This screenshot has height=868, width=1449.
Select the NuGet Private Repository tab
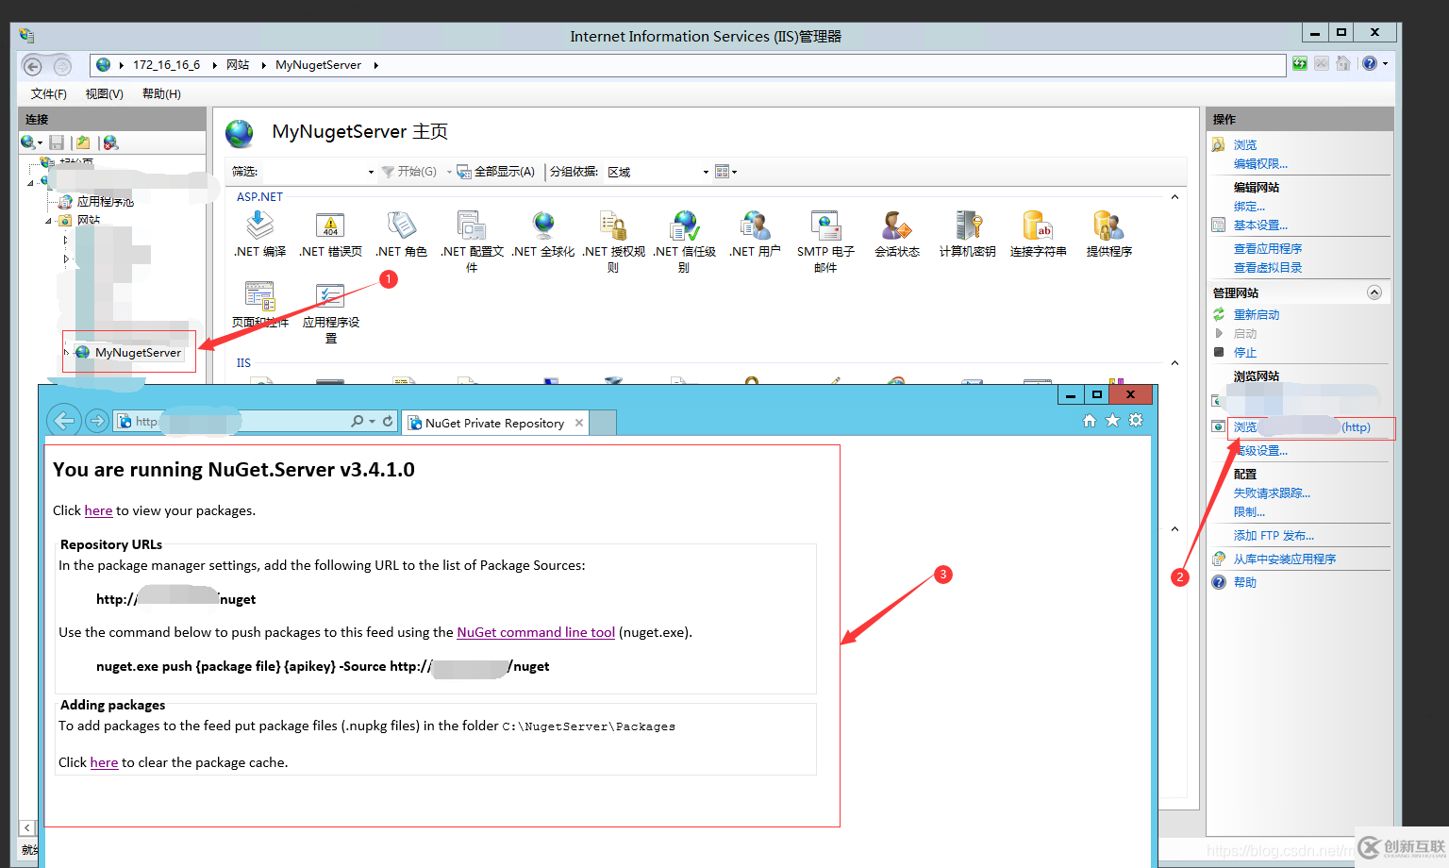coord(494,423)
